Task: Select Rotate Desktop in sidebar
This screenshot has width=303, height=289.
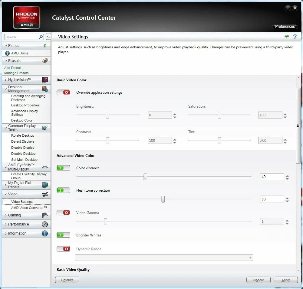Action: pos(23,135)
